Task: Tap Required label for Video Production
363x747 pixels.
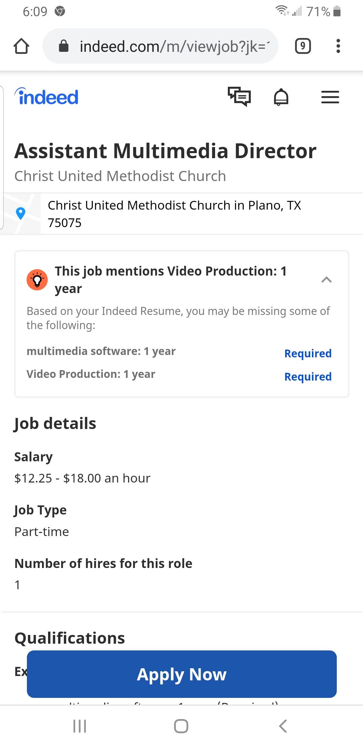Action: pyautogui.click(x=308, y=377)
